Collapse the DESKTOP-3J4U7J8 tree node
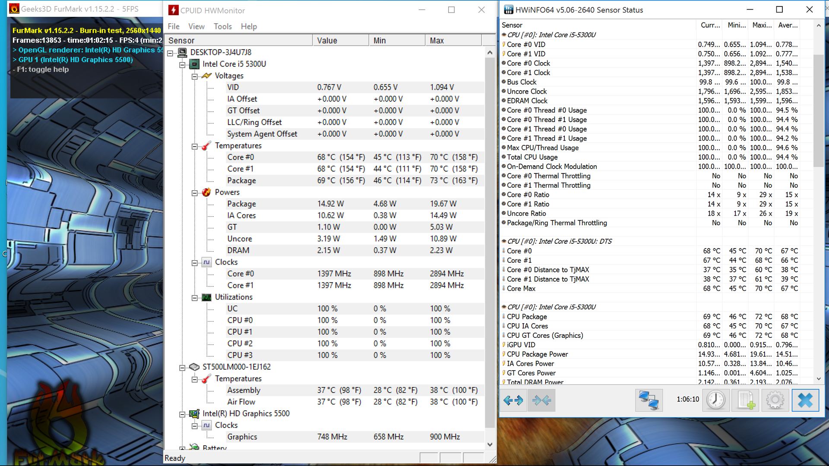 170,53
